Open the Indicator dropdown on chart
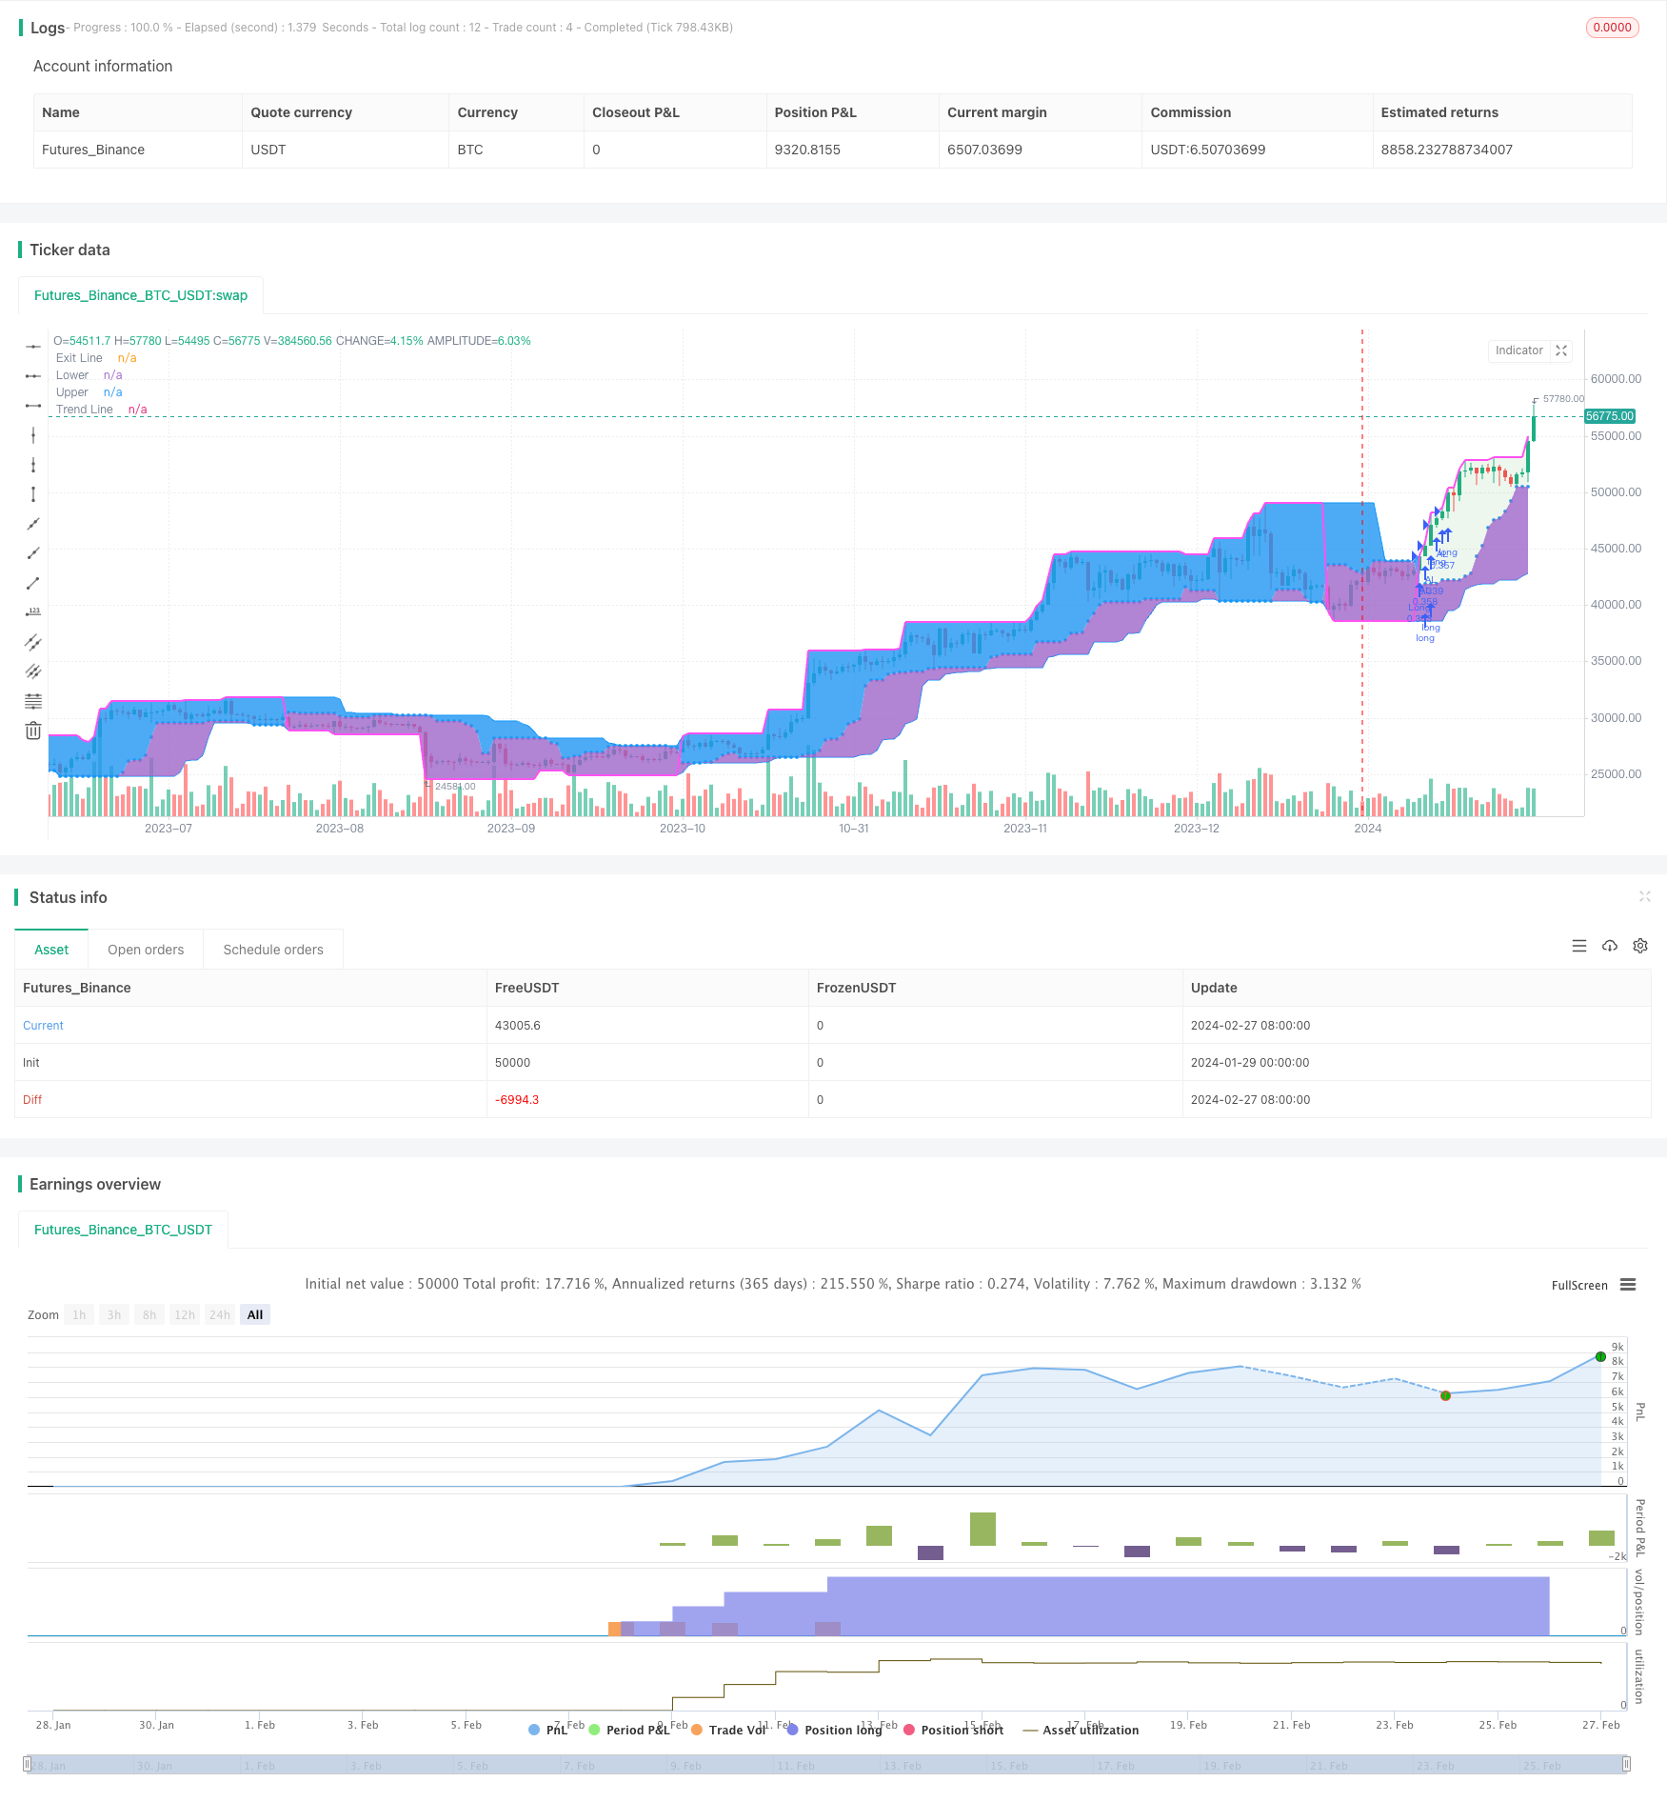The width and height of the screenshot is (1667, 1802). (x=1518, y=350)
